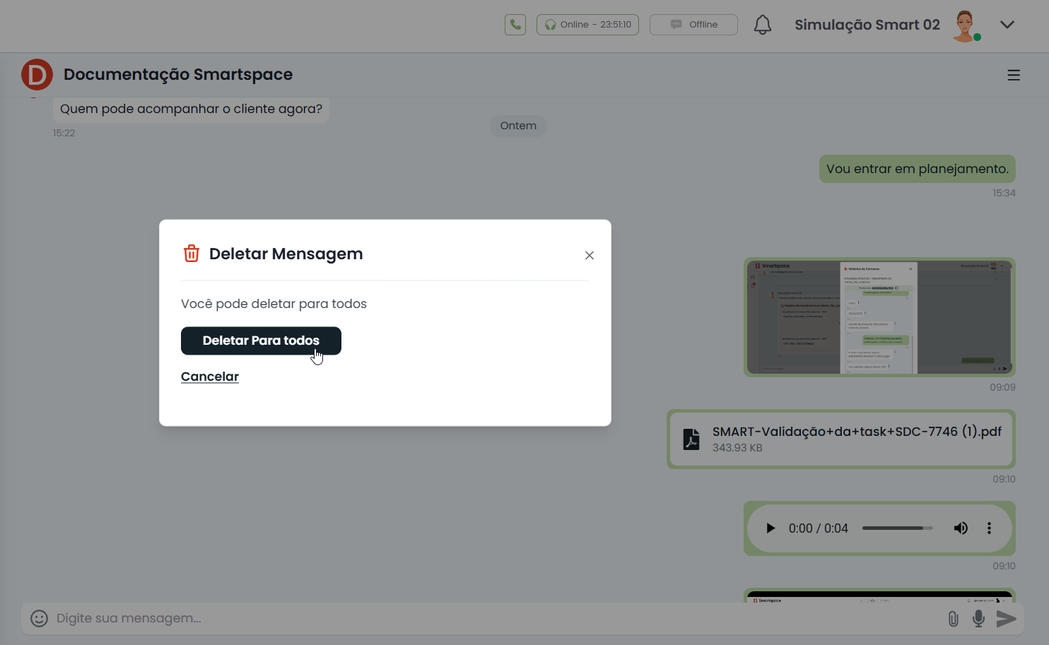Mute the audio message volume
The width and height of the screenshot is (1049, 645).
[x=961, y=528]
